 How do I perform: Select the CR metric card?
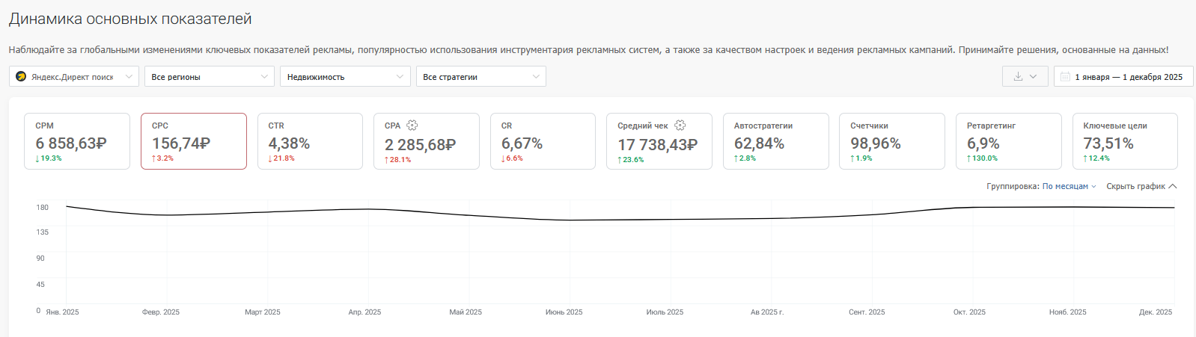point(543,141)
